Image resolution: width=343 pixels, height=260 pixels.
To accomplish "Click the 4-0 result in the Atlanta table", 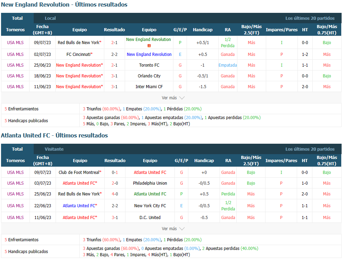I will [115, 194].
